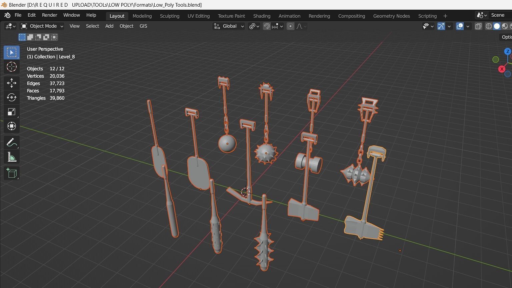Select the Add Cube tool

[x=12, y=173]
